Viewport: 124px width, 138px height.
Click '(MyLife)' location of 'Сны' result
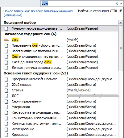coord(72,40)
